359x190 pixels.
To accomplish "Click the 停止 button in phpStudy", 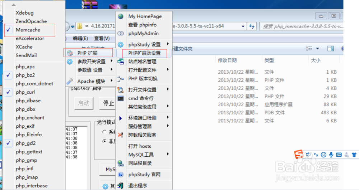I will pyautogui.click(x=108, y=103).
